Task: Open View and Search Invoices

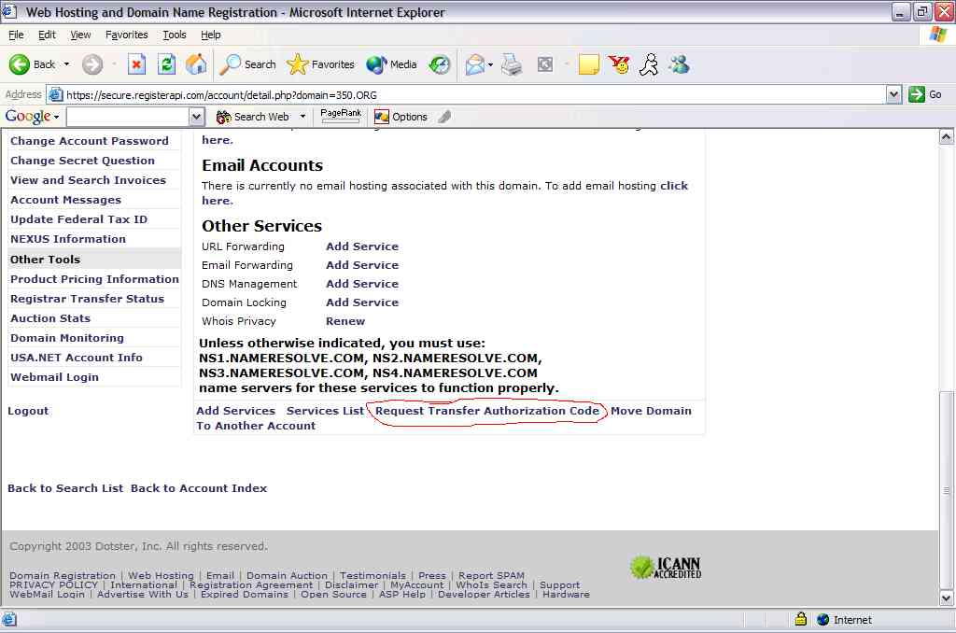Action: click(89, 180)
